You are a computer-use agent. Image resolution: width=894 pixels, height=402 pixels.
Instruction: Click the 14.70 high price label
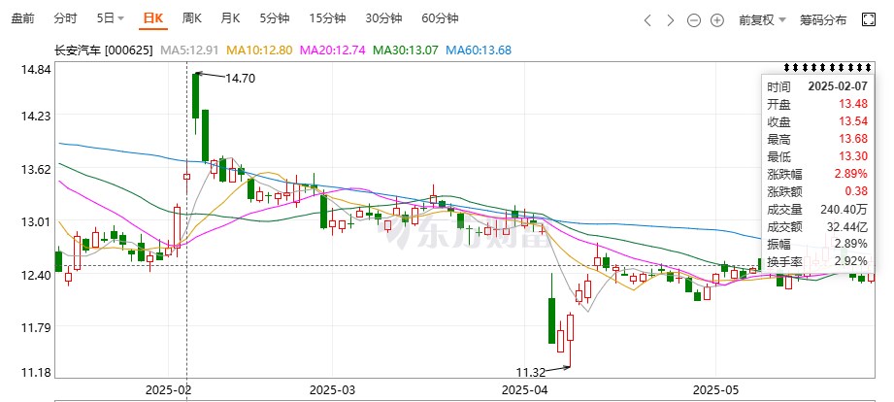click(240, 79)
